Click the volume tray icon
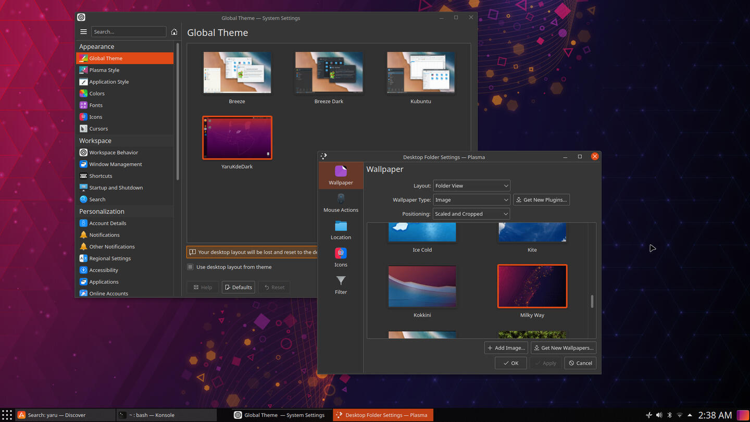750x422 pixels. pos(659,415)
